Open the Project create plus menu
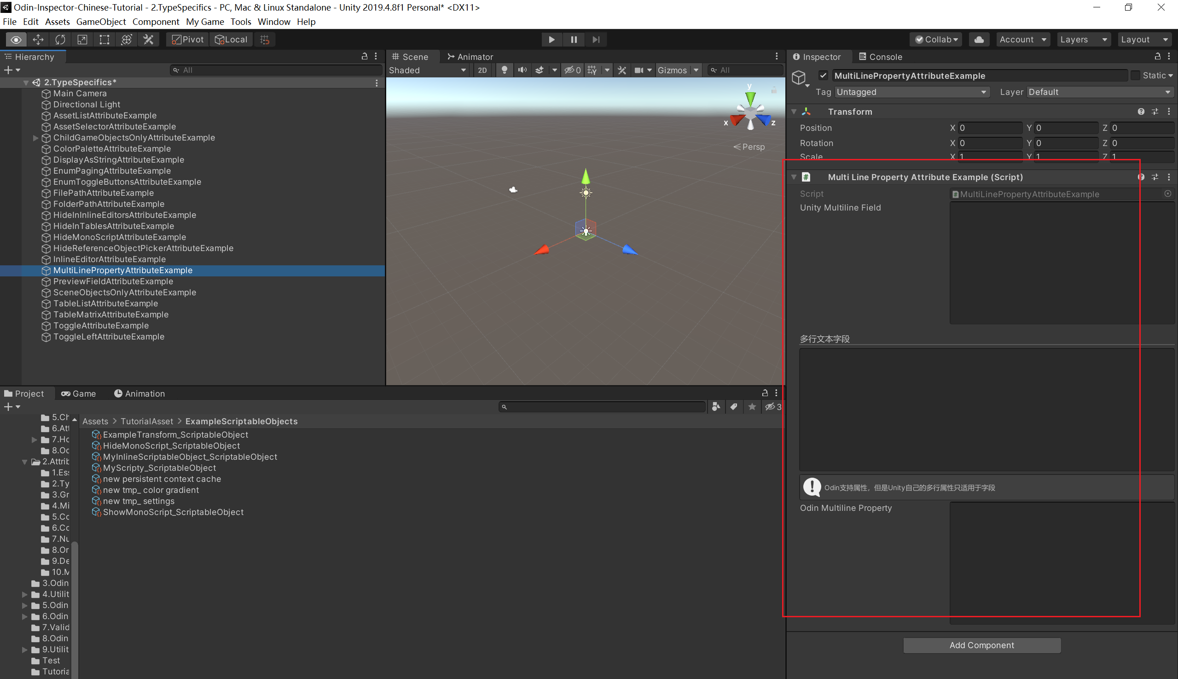The height and width of the screenshot is (679, 1178). click(x=12, y=407)
